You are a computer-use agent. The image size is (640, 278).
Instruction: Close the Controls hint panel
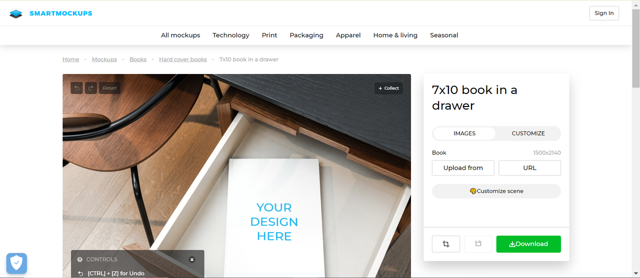tap(192, 259)
